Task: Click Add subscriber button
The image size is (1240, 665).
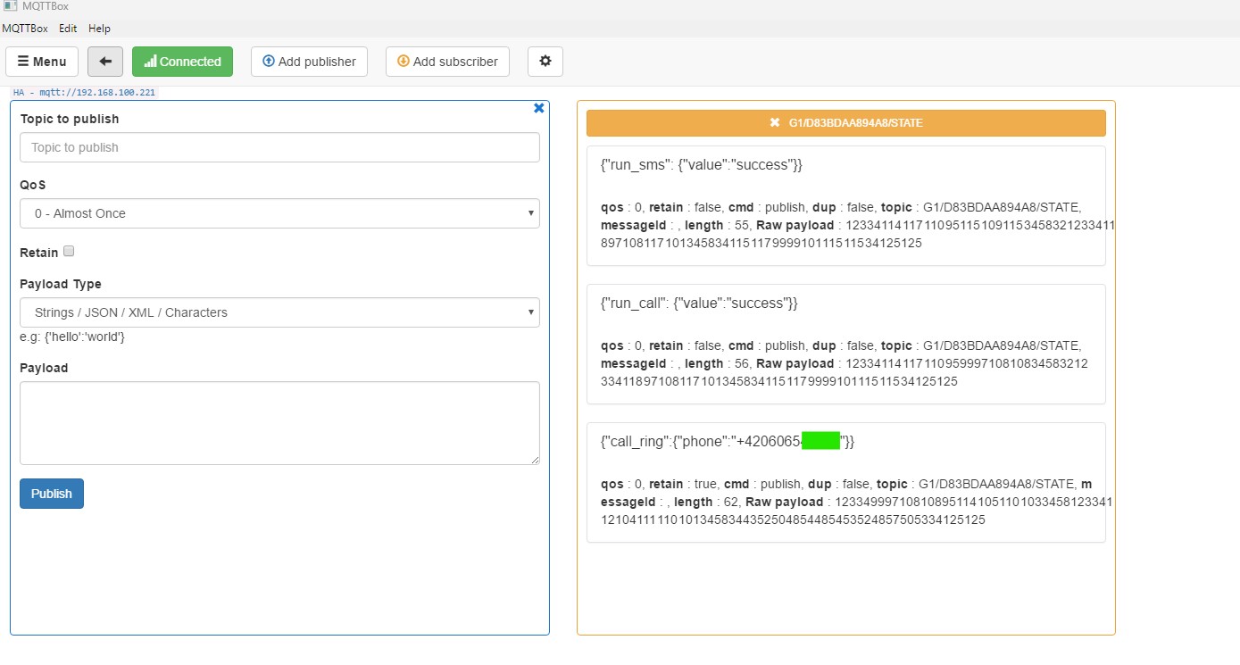Action: point(447,62)
